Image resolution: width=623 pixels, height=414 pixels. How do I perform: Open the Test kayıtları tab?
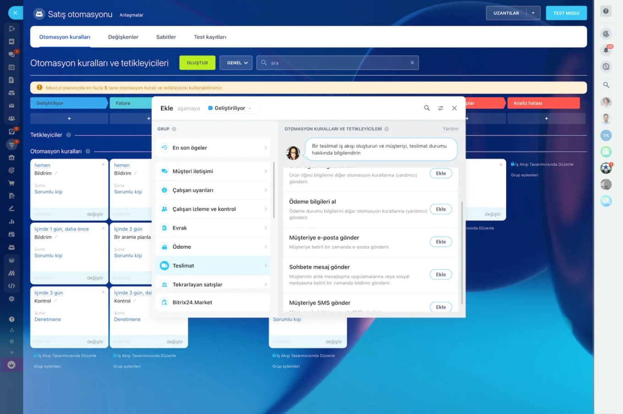[210, 37]
